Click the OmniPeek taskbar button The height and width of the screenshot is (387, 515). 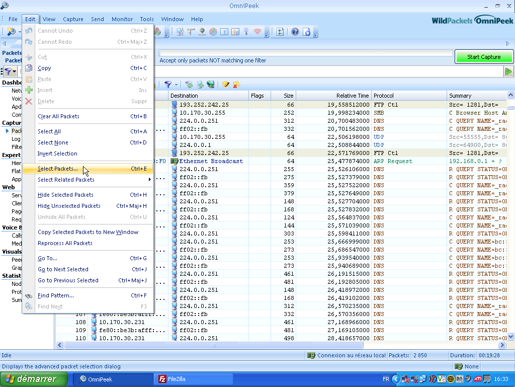click(113, 379)
